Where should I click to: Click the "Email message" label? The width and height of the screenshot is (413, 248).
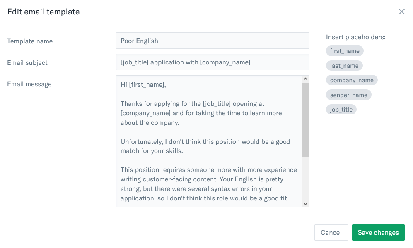tap(29, 84)
